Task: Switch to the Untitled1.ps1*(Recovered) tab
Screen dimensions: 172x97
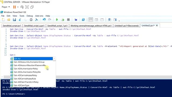Action: [x=127, y=26]
